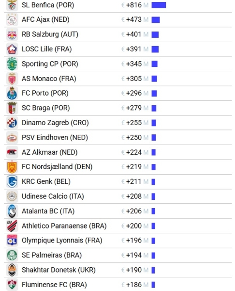Viewport: 235px width, 291px height.
Task: Click the AS Monaco crest
Action: click(x=12, y=79)
